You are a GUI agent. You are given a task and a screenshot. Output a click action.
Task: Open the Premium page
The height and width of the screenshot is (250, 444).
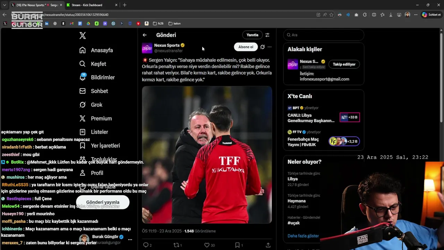pyautogui.click(x=95, y=118)
